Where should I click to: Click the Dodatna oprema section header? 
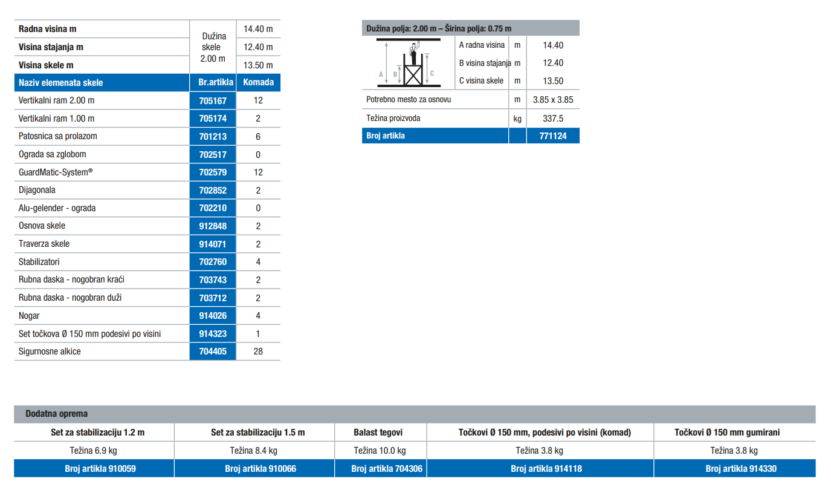(x=56, y=414)
